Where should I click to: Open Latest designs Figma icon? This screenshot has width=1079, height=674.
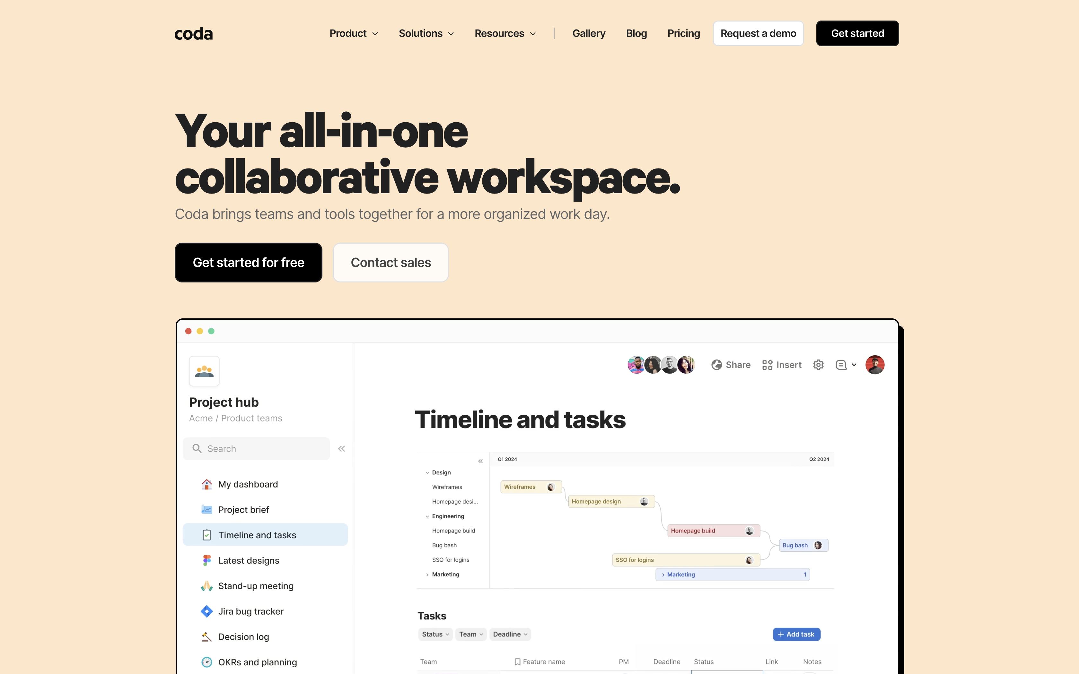[x=206, y=560]
